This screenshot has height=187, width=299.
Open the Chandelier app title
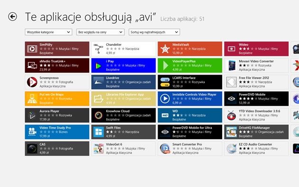pos(113,45)
